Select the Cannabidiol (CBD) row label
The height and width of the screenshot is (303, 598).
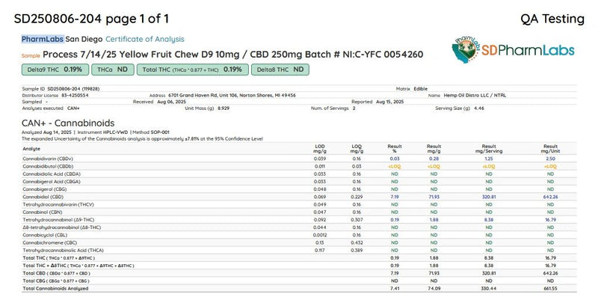pos(49,195)
